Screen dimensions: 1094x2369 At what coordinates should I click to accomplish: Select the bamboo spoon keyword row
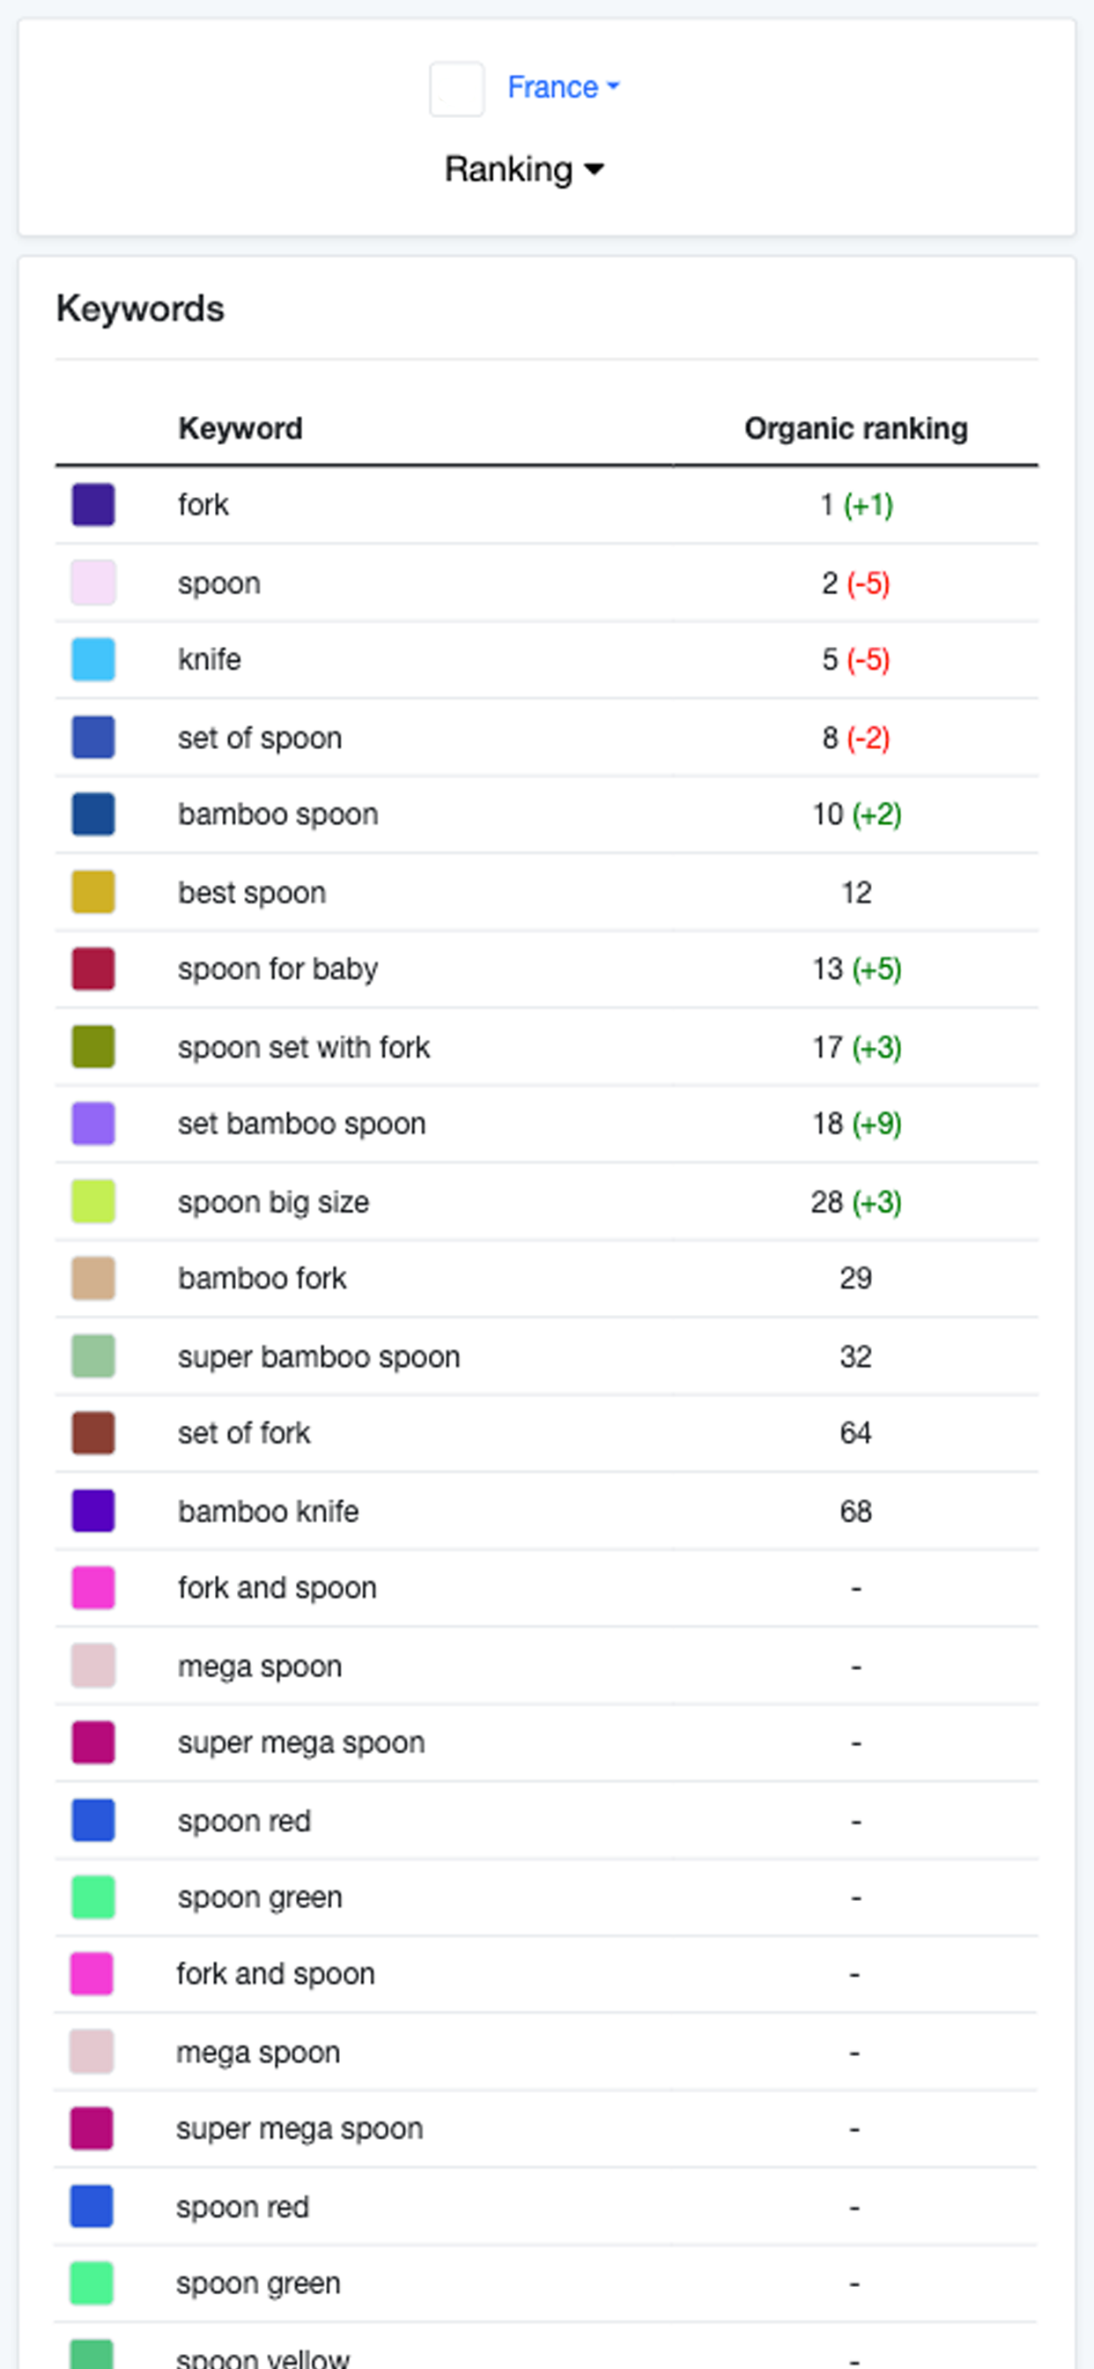coord(547,813)
